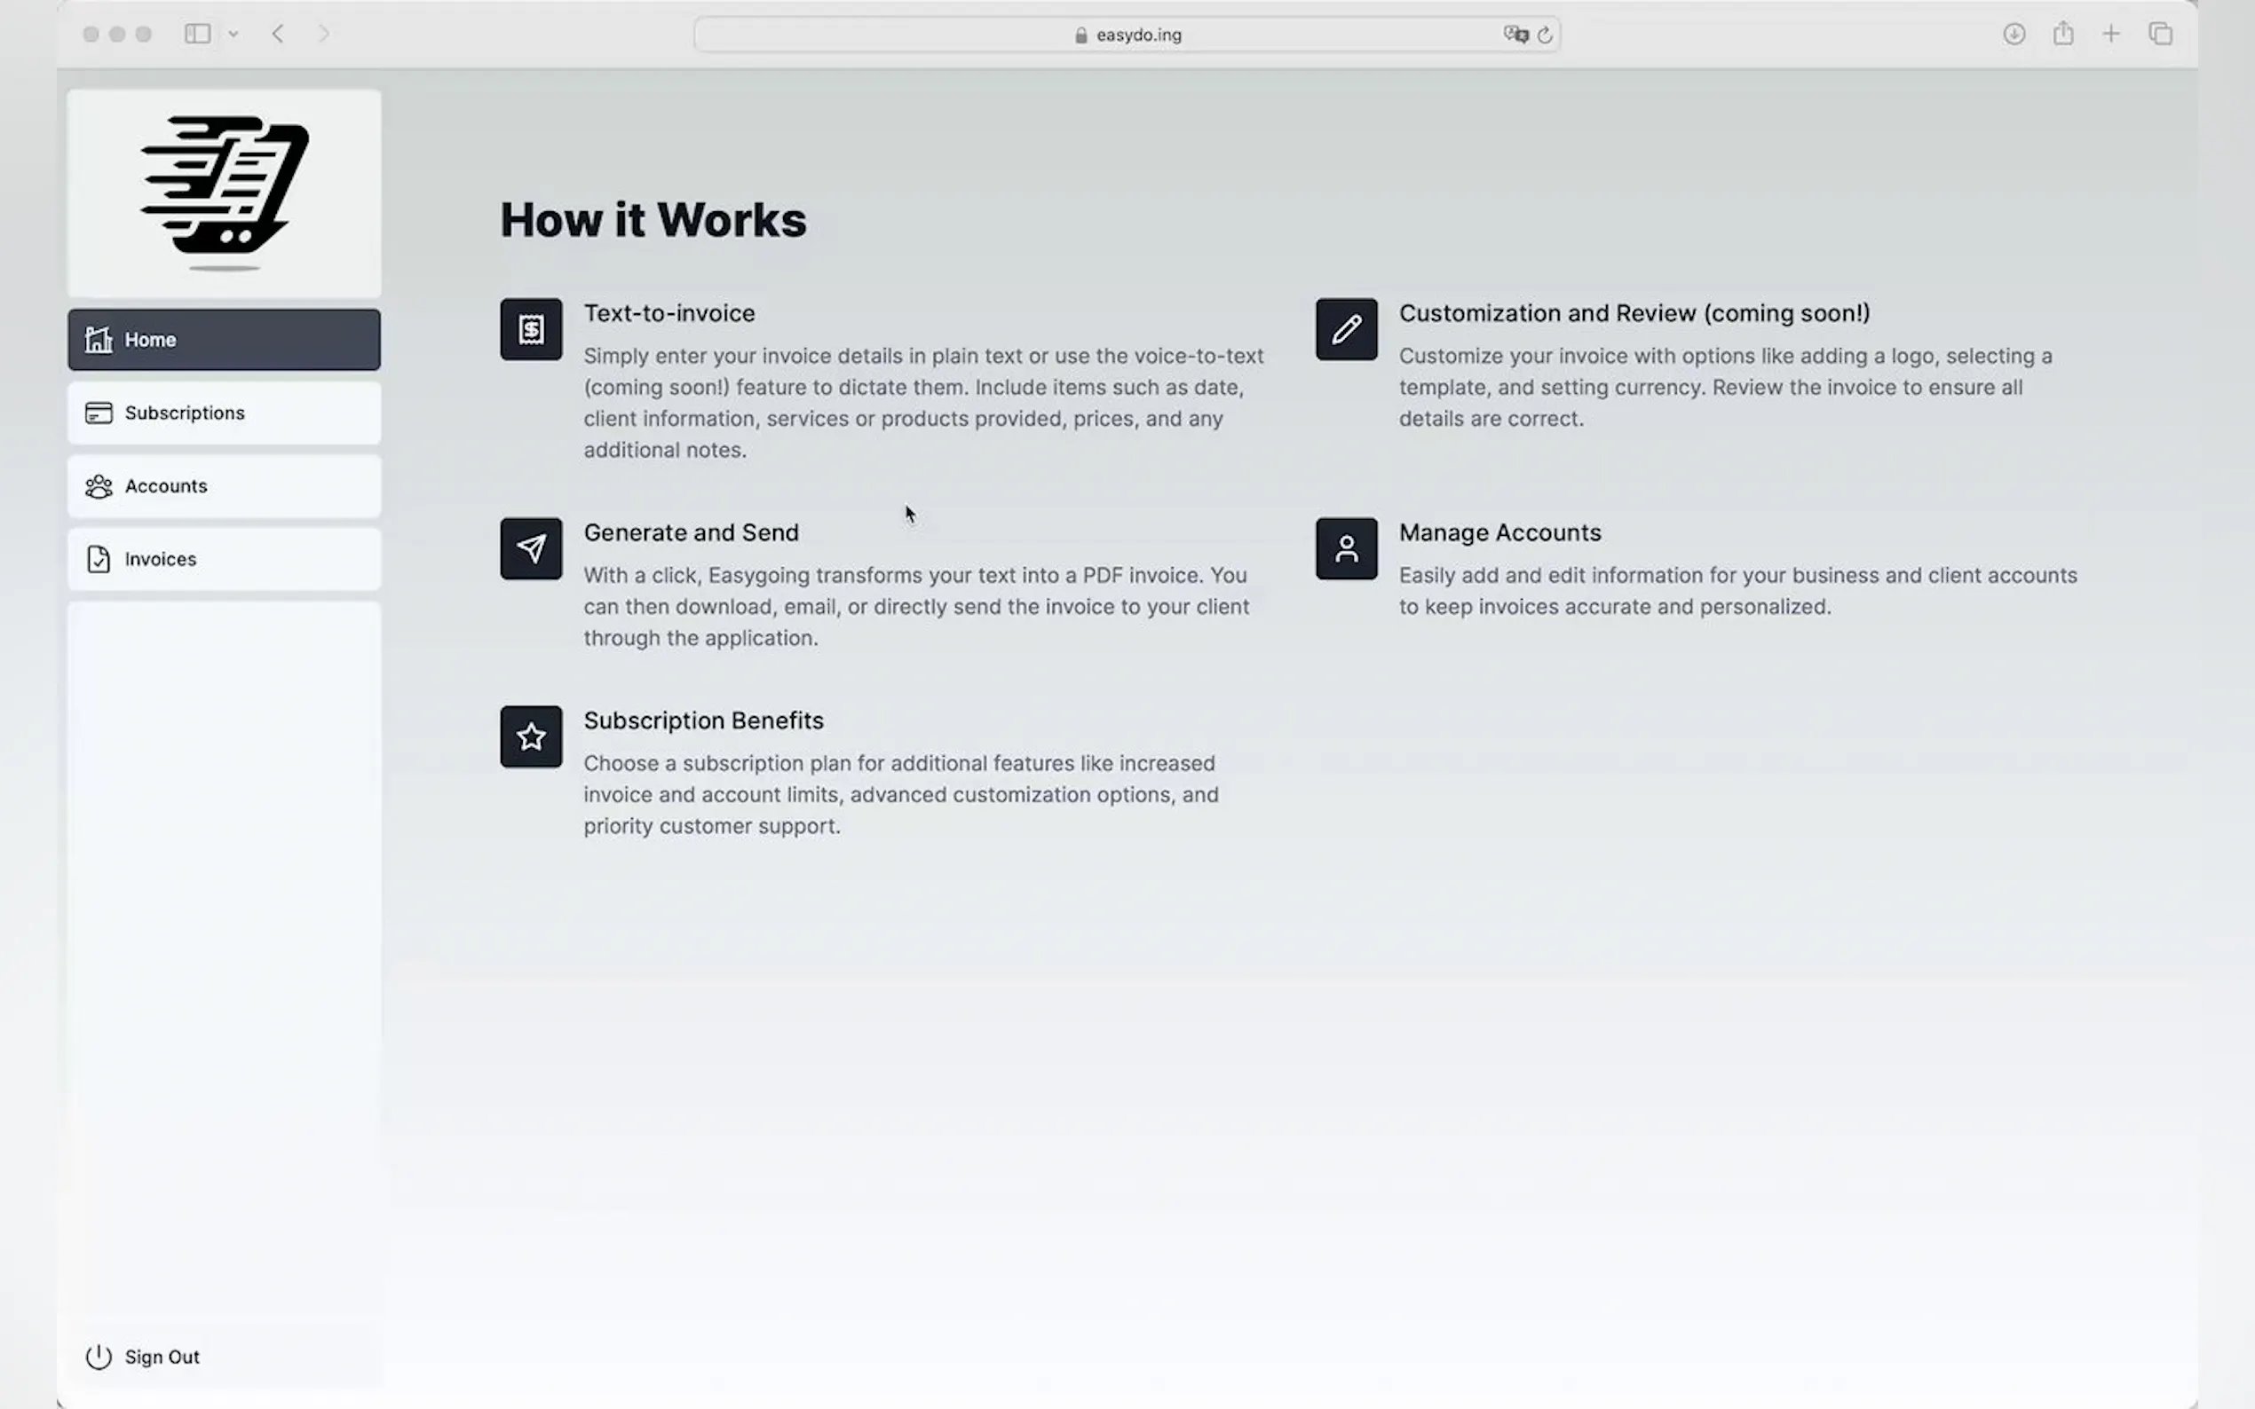
Task: Click the Subscription Benefits star icon
Action: pos(530,737)
